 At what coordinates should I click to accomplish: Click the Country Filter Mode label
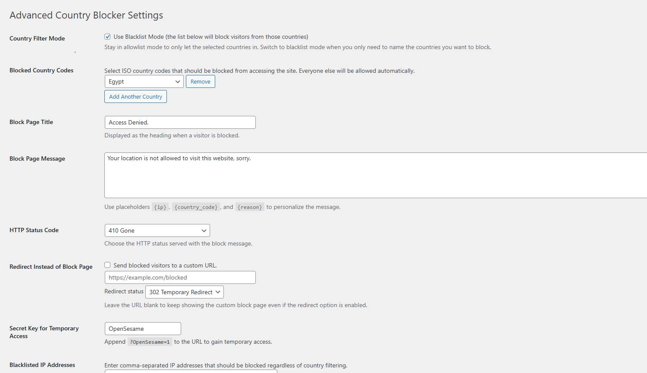coord(37,38)
